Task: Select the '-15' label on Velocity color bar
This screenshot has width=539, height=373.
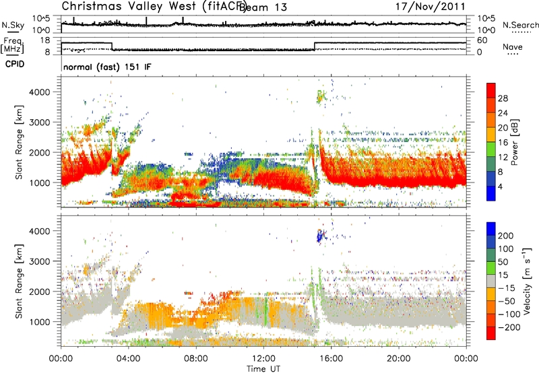Action: 507,287
